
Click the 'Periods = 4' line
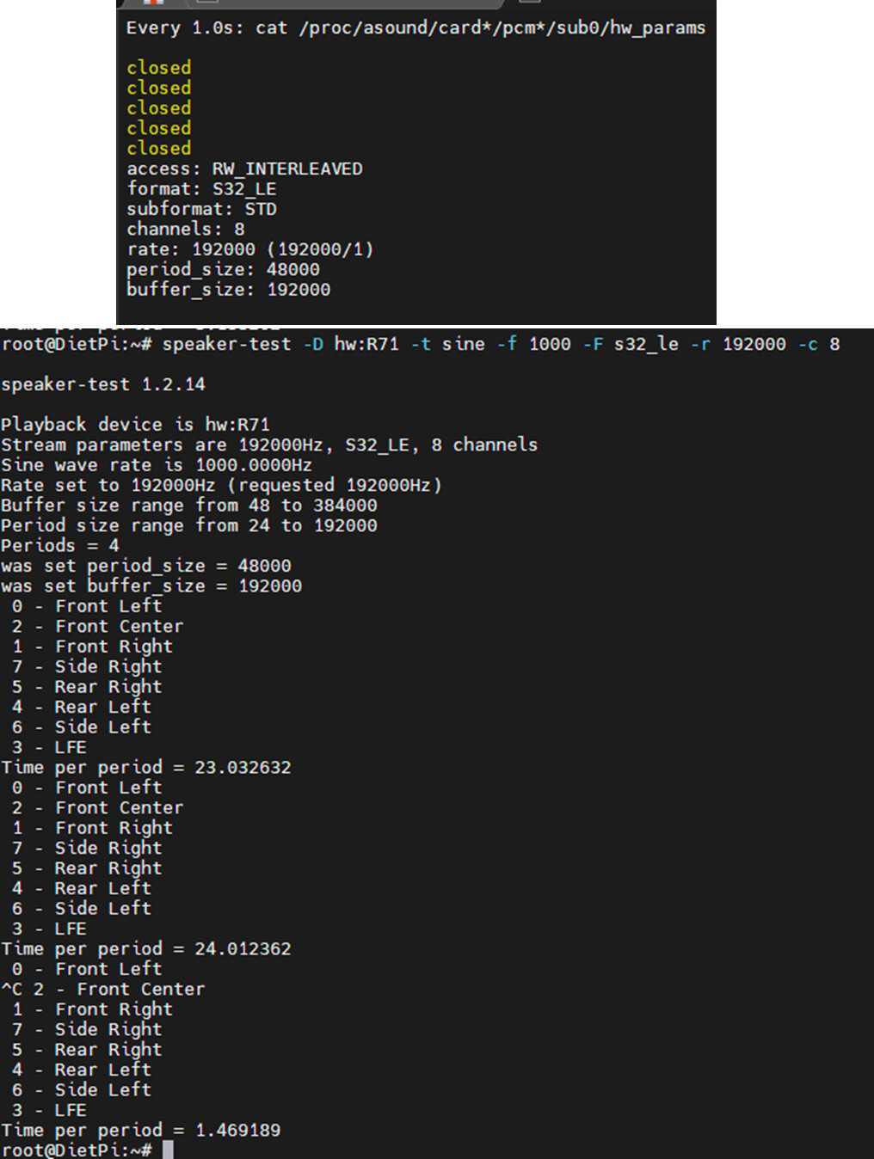pyautogui.click(x=59, y=546)
